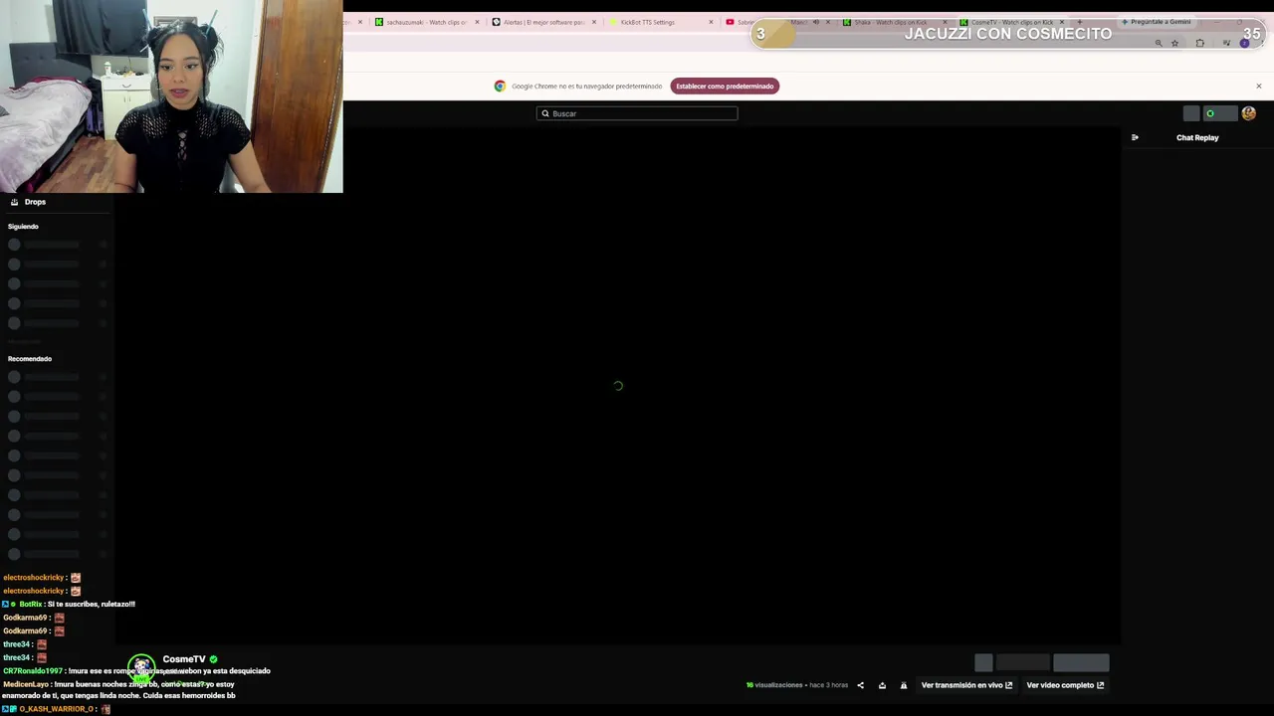This screenshot has height=716, width=1274.
Task: Close the sachauzumaki browser tab
Action: pyautogui.click(x=477, y=22)
